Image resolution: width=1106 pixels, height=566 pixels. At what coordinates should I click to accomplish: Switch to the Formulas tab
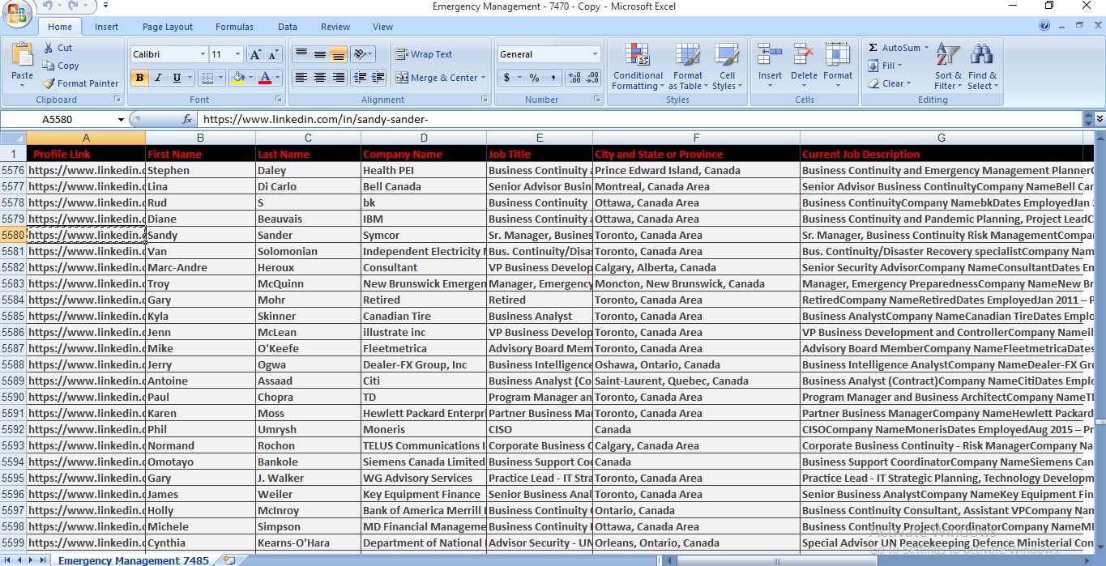(234, 27)
